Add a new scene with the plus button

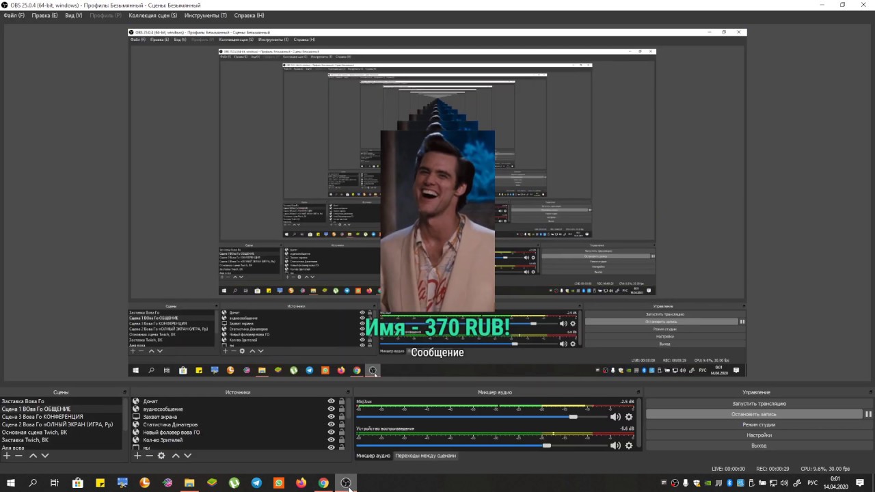tap(6, 456)
